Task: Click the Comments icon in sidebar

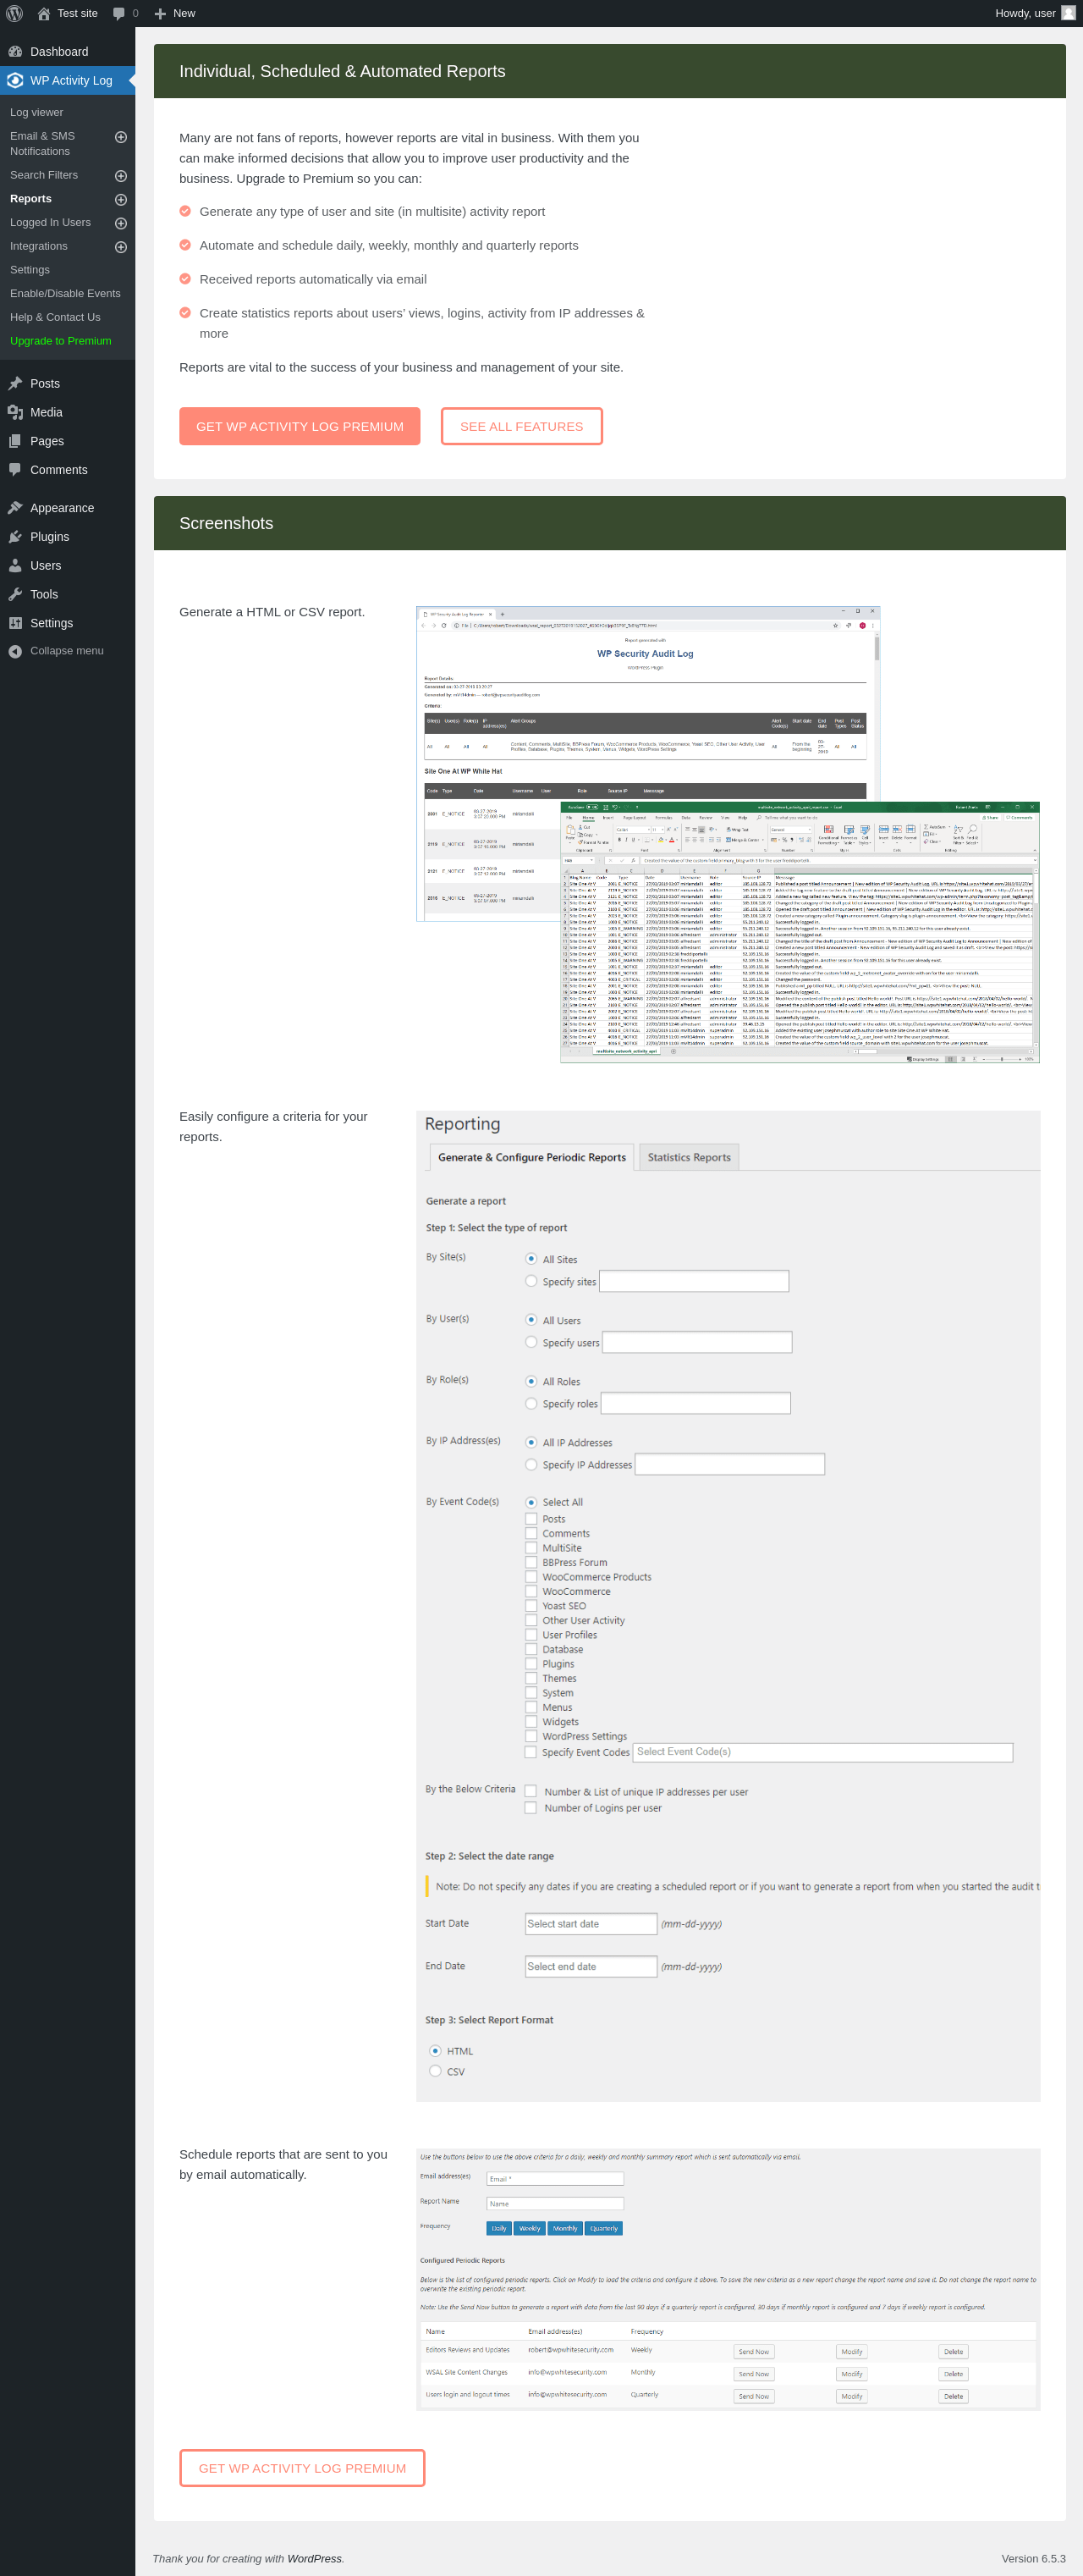Action: 15,469
